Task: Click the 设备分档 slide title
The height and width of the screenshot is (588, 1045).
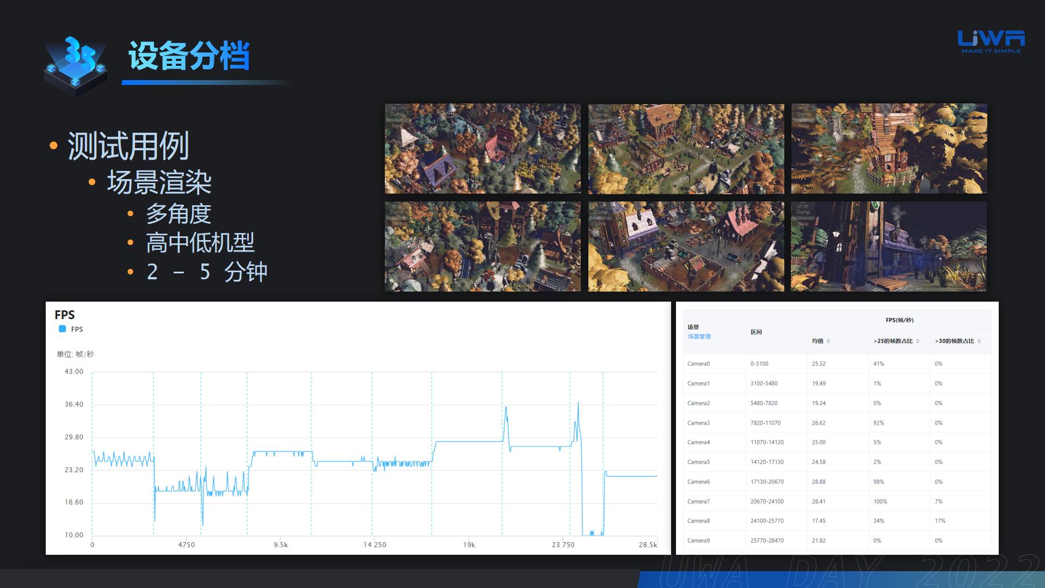Action: pyautogui.click(x=189, y=56)
